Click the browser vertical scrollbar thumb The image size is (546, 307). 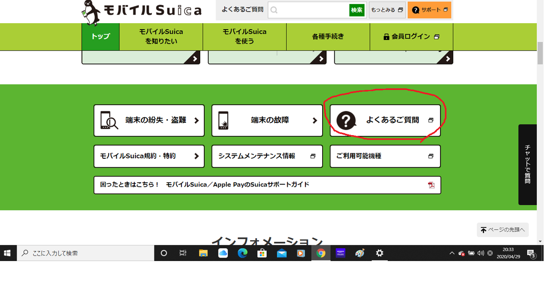(x=540, y=54)
